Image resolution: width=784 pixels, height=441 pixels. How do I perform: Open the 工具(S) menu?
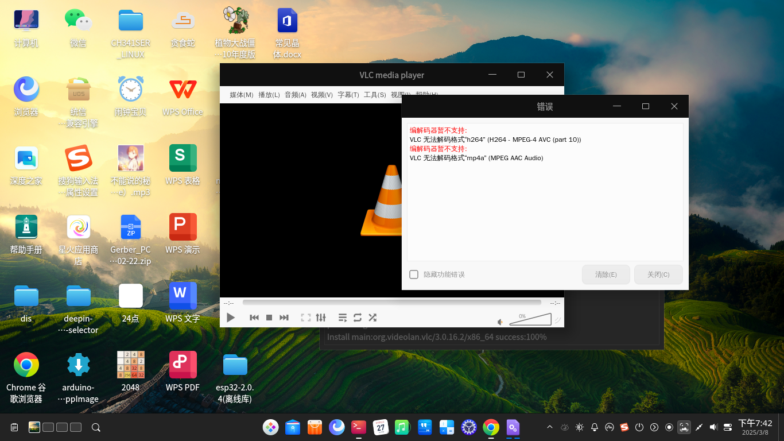375,95
